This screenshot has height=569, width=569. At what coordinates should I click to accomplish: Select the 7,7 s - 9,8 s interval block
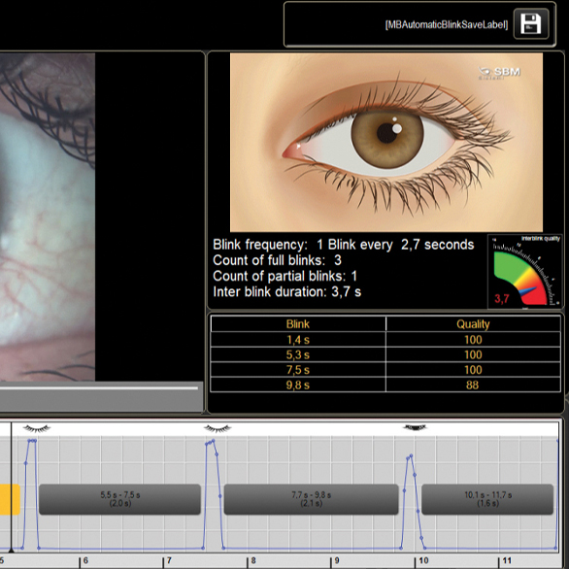(x=311, y=499)
